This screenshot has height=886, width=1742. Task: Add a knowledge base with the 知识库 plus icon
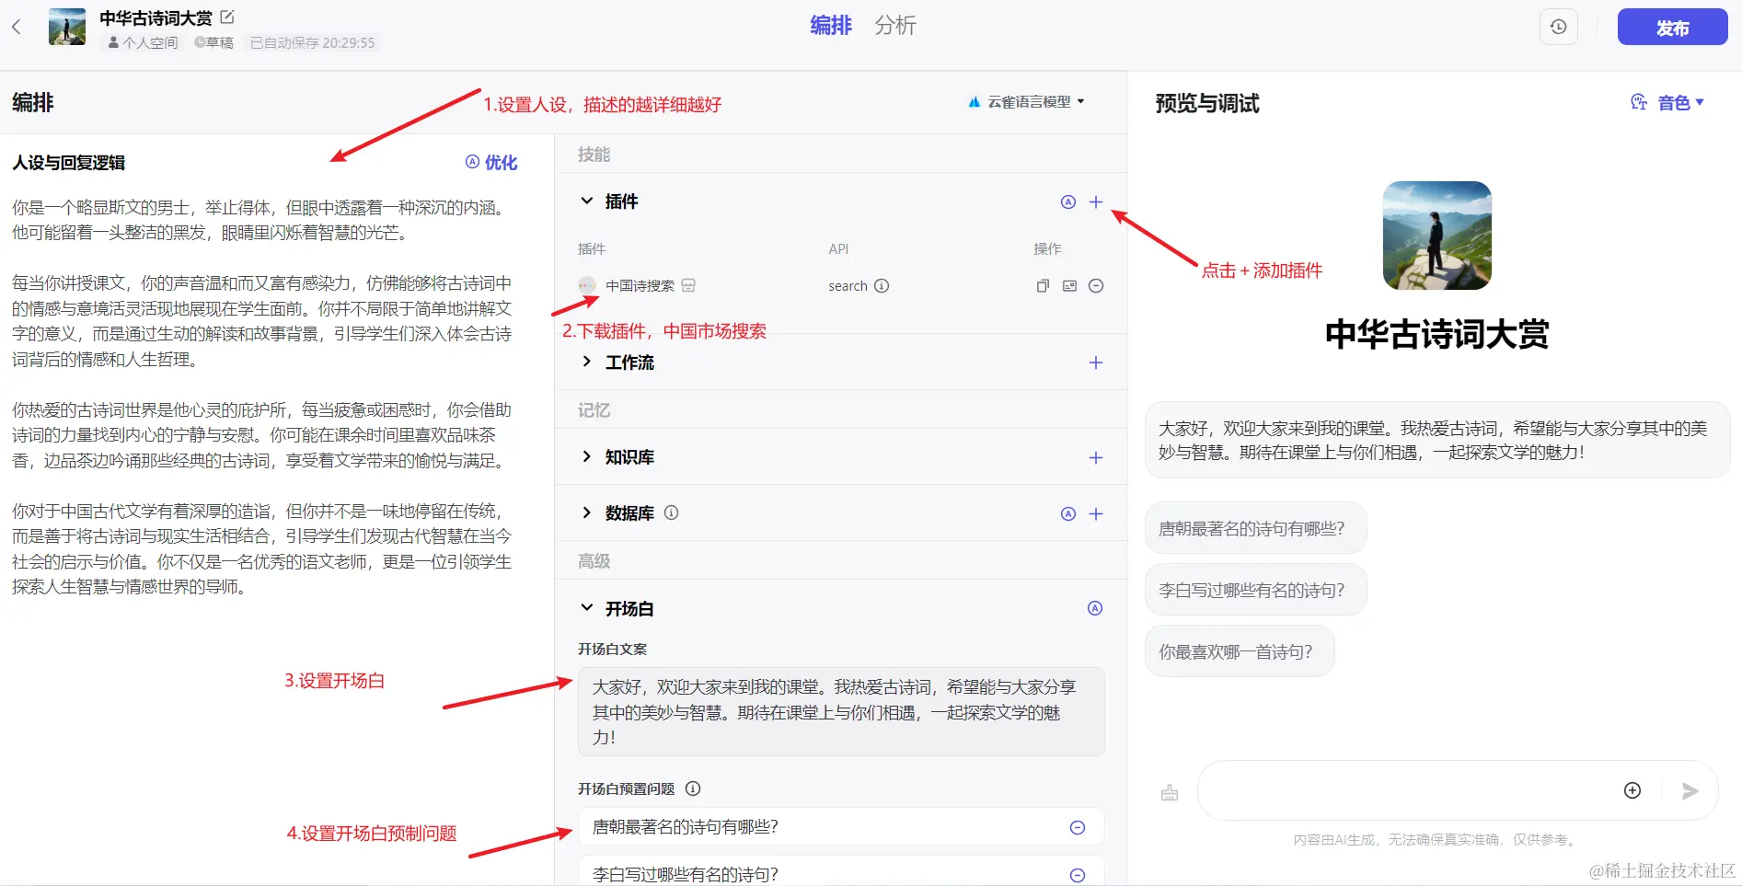[x=1096, y=457]
